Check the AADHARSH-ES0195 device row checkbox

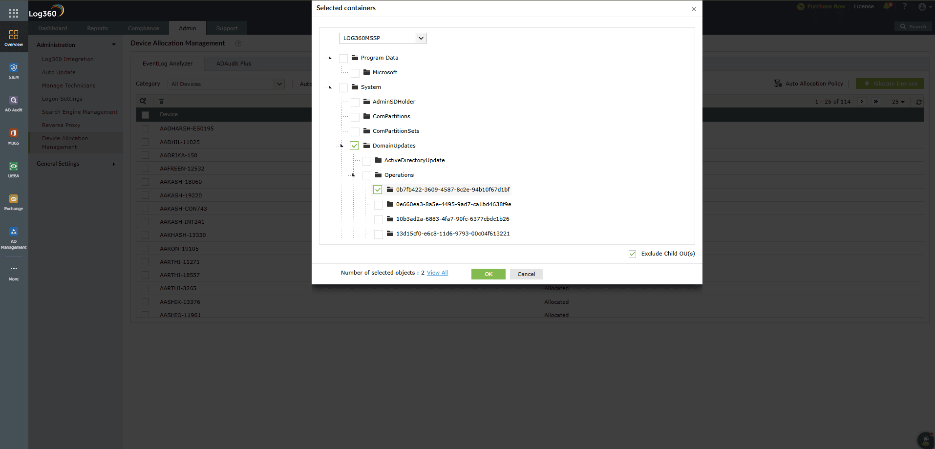click(145, 128)
